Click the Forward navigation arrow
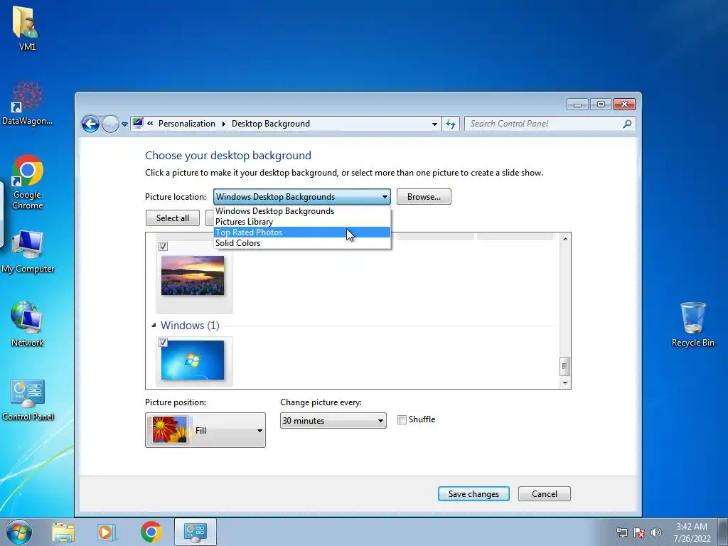This screenshot has height=546, width=728. 110,124
